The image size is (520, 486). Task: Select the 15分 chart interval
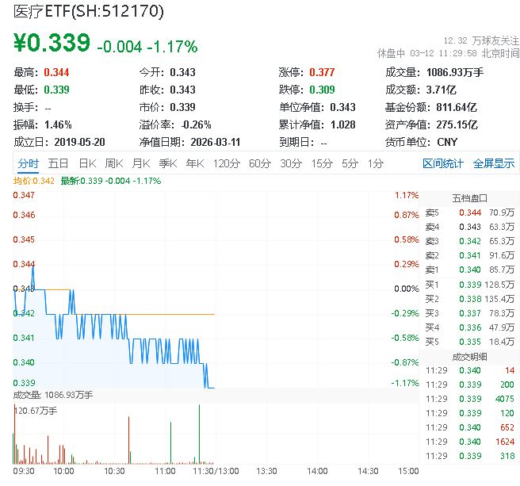[x=321, y=163]
